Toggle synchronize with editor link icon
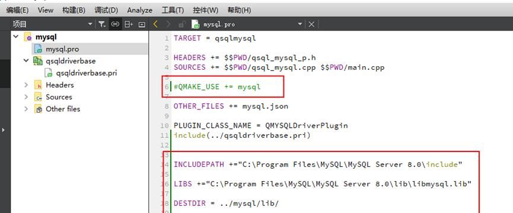The image size is (513, 213). click(x=115, y=24)
